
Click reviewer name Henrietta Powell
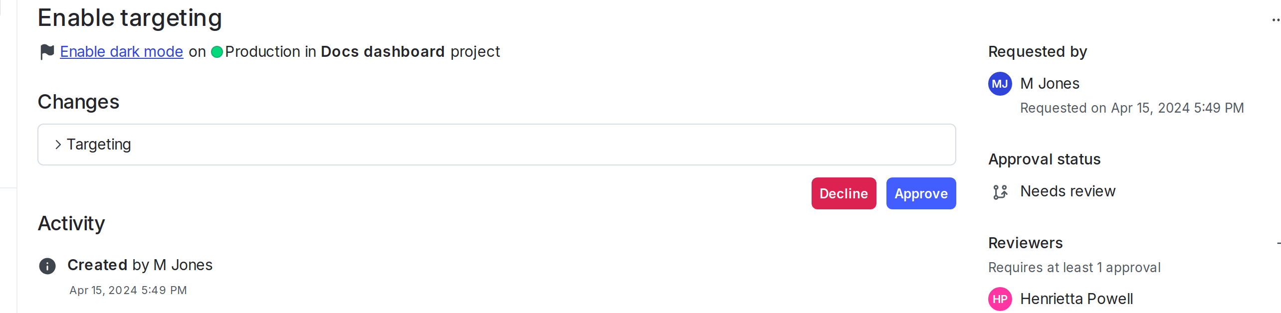point(1077,299)
